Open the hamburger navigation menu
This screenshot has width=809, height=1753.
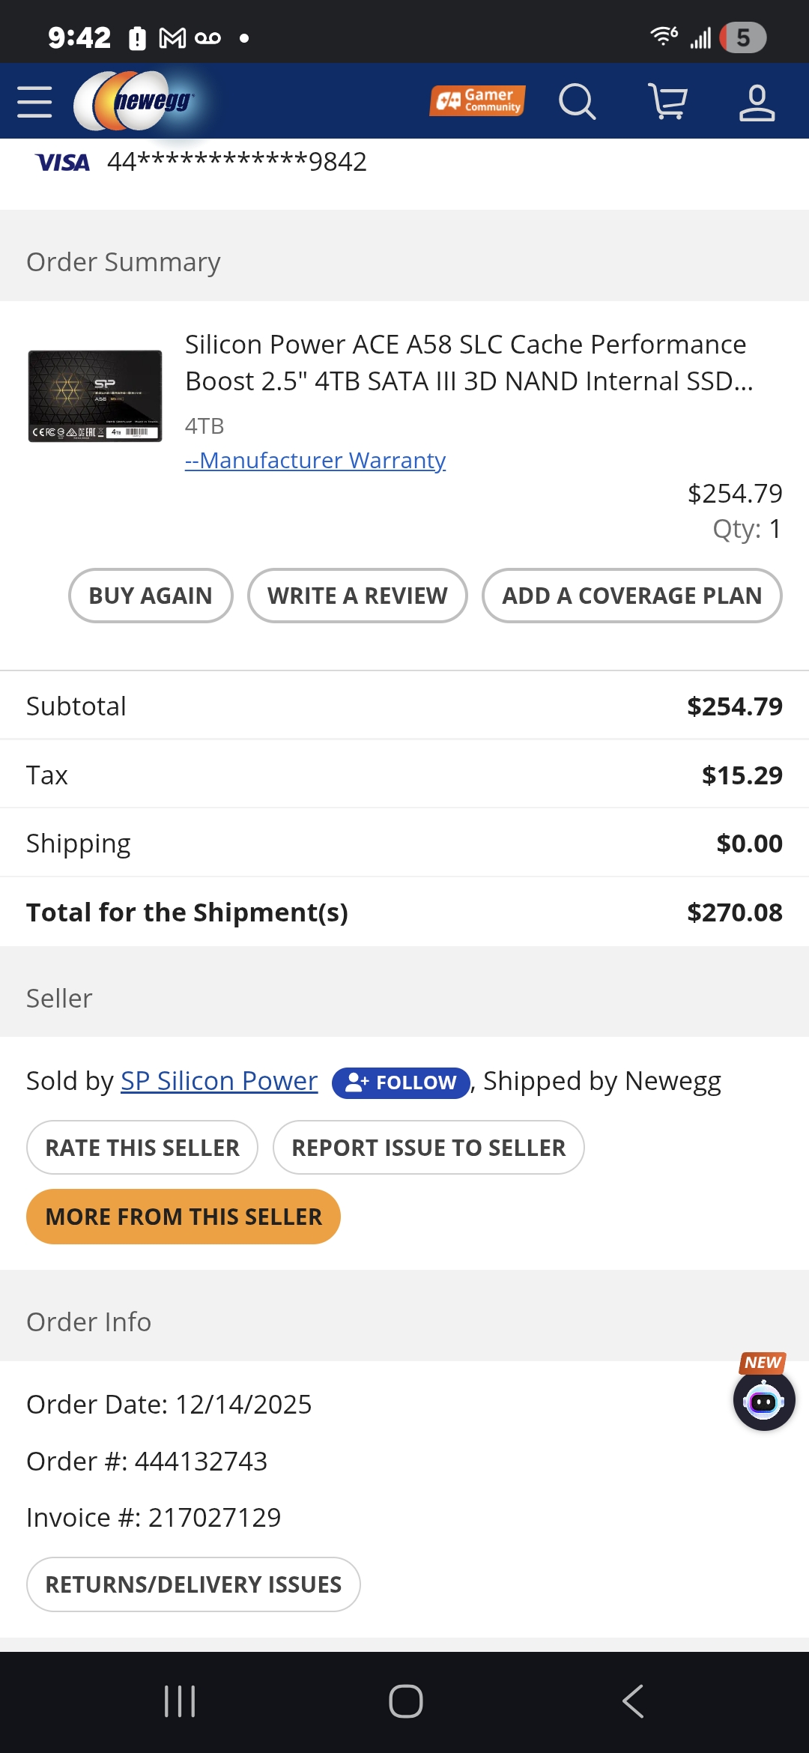click(34, 102)
